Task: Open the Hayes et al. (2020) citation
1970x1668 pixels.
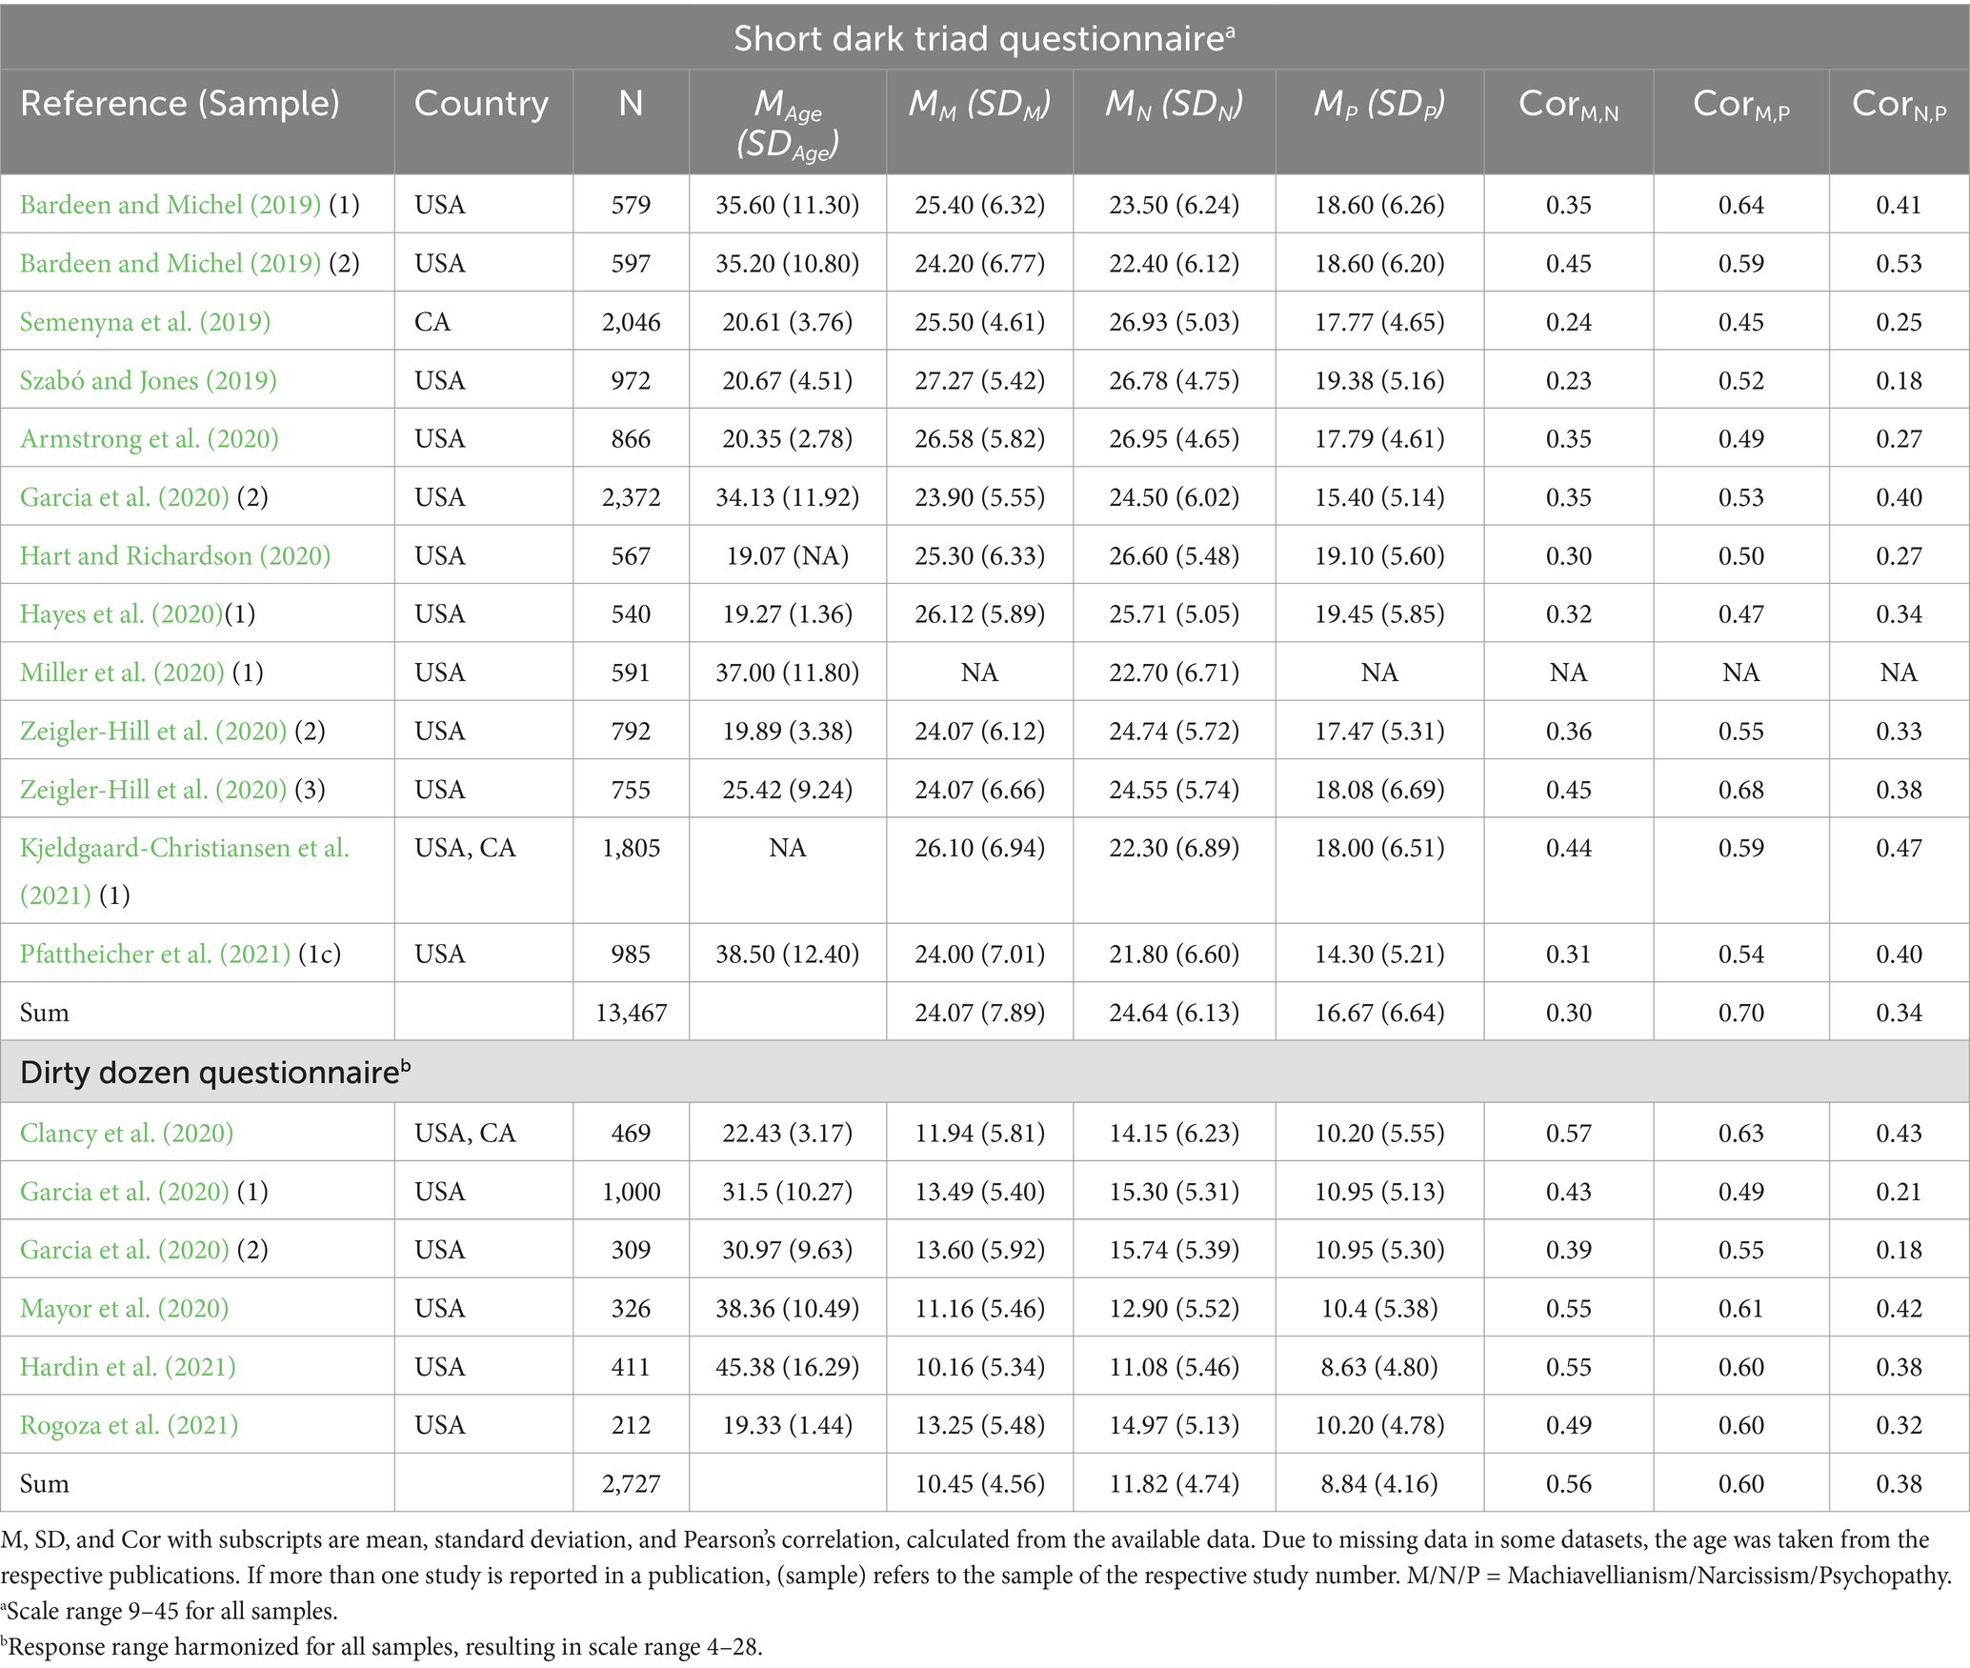Action: pyautogui.click(x=122, y=613)
